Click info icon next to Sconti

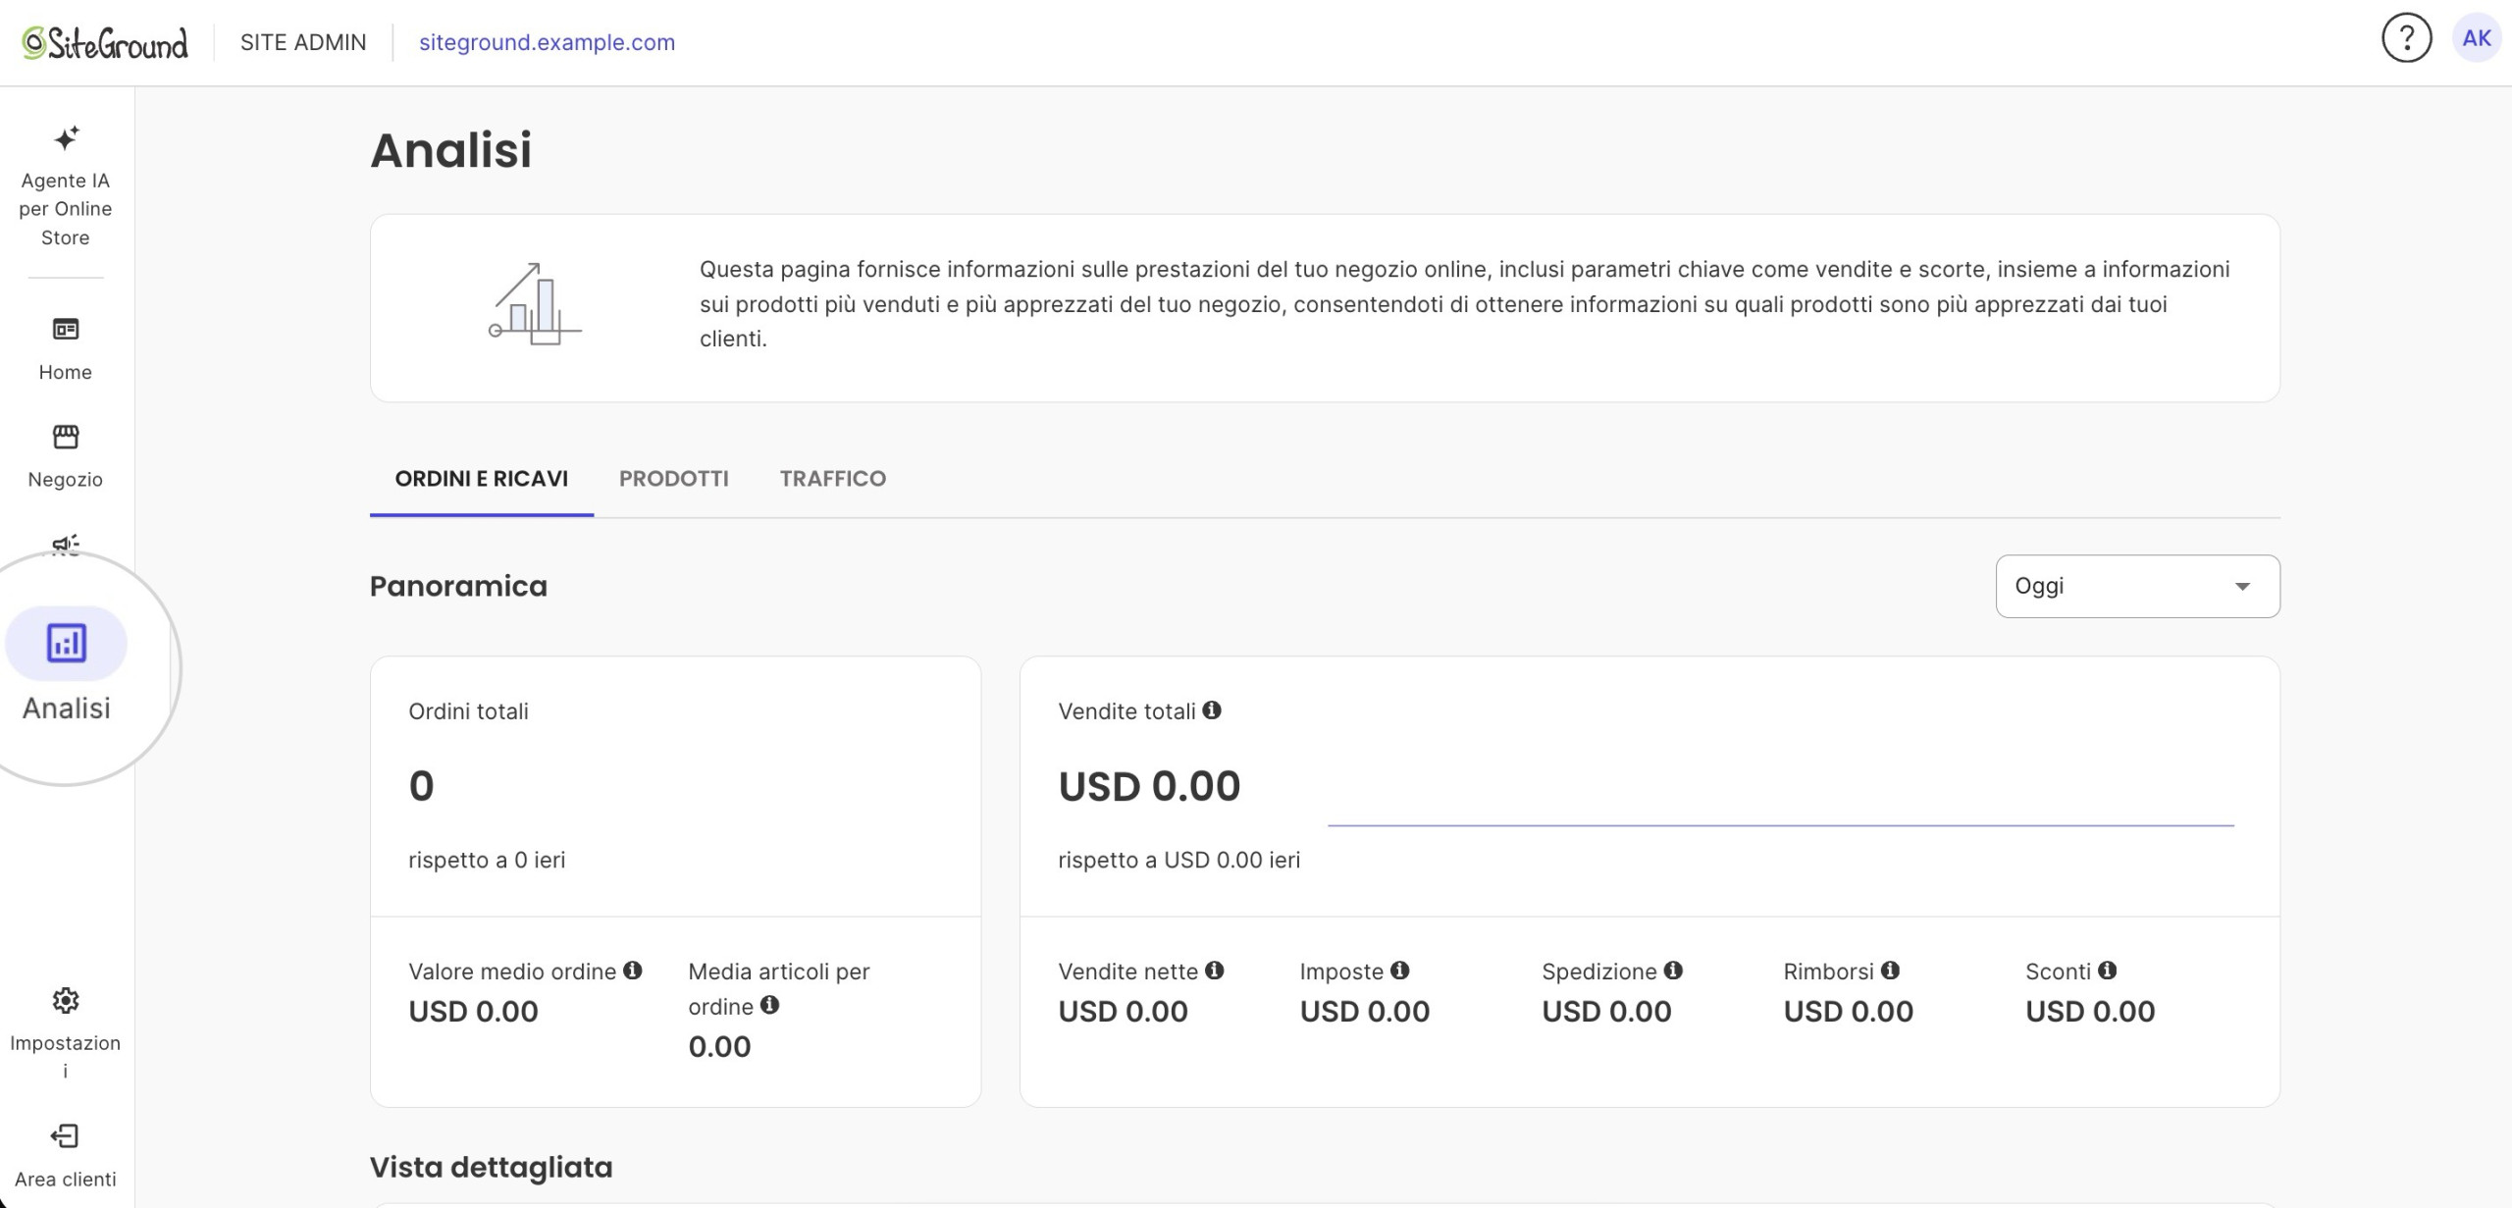(2108, 970)
